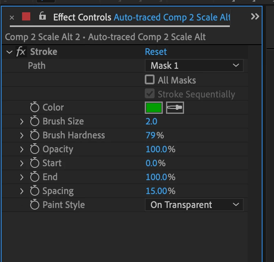Select the Effect Controls panel tab

[x=82, y=17]
